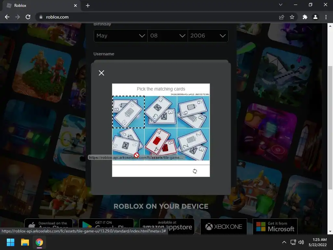
Task: Close the captcha dialog with X
Action: (x=101, y=73)
